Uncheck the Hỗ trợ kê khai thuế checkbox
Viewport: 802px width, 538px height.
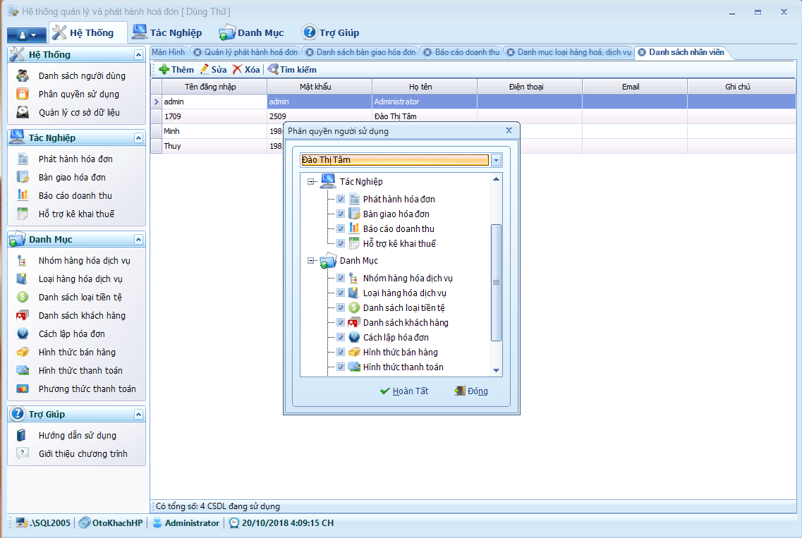pyautogui.click(x=341, y=244)
